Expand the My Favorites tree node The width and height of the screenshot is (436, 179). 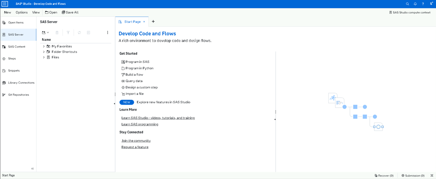(x=44, y=46)
